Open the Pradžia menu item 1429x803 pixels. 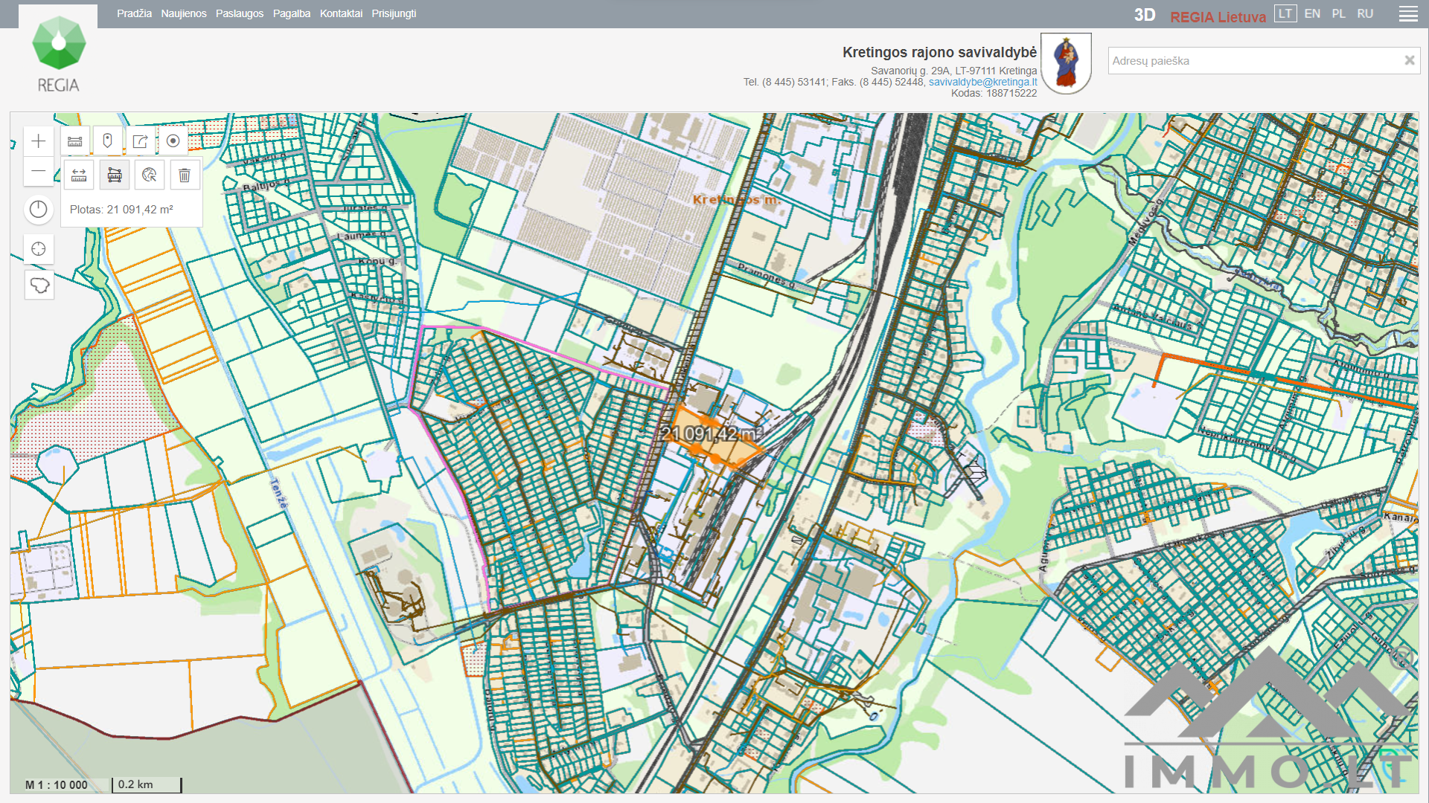click(134, 13)
